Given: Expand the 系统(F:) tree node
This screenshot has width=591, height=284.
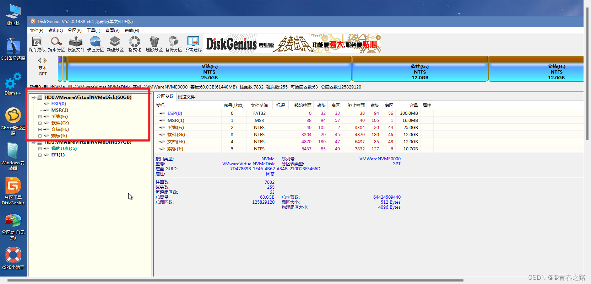Looking at the screenshot, I should pos(40,117).
